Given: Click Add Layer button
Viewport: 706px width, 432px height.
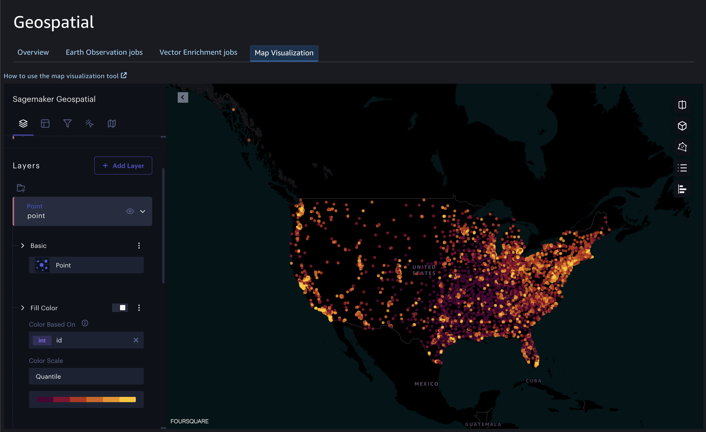Looking at the screenshot, I should pyautogui.click(x=123, y=165).
